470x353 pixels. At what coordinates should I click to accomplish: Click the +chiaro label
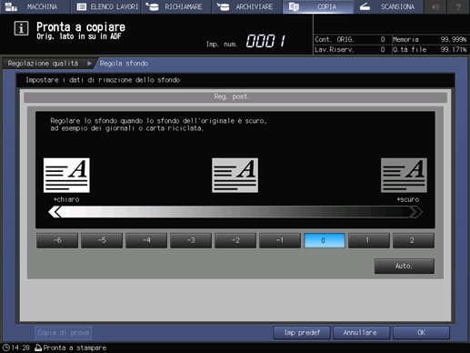[66, 199]
